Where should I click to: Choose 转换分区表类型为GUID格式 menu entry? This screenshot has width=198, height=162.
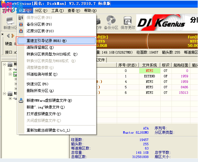[x=57, y=54]
